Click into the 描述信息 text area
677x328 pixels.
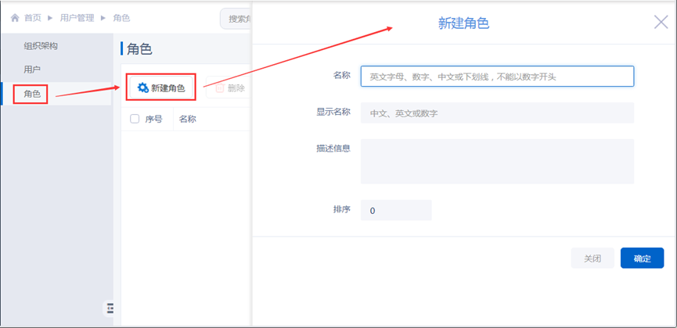pyautogui.click(x=496, y=161)
